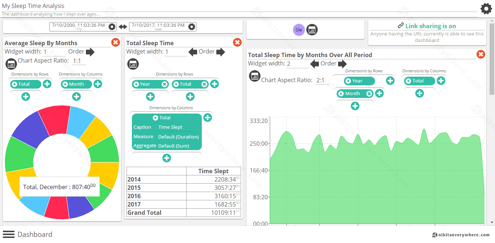Open the Dashboard hamburger menu

pos(9,234)
